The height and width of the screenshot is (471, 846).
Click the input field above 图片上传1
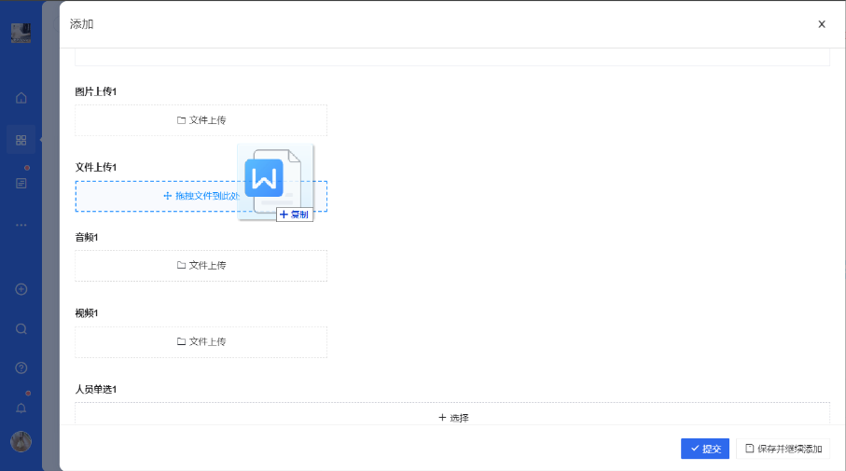[x=452, y=57]
